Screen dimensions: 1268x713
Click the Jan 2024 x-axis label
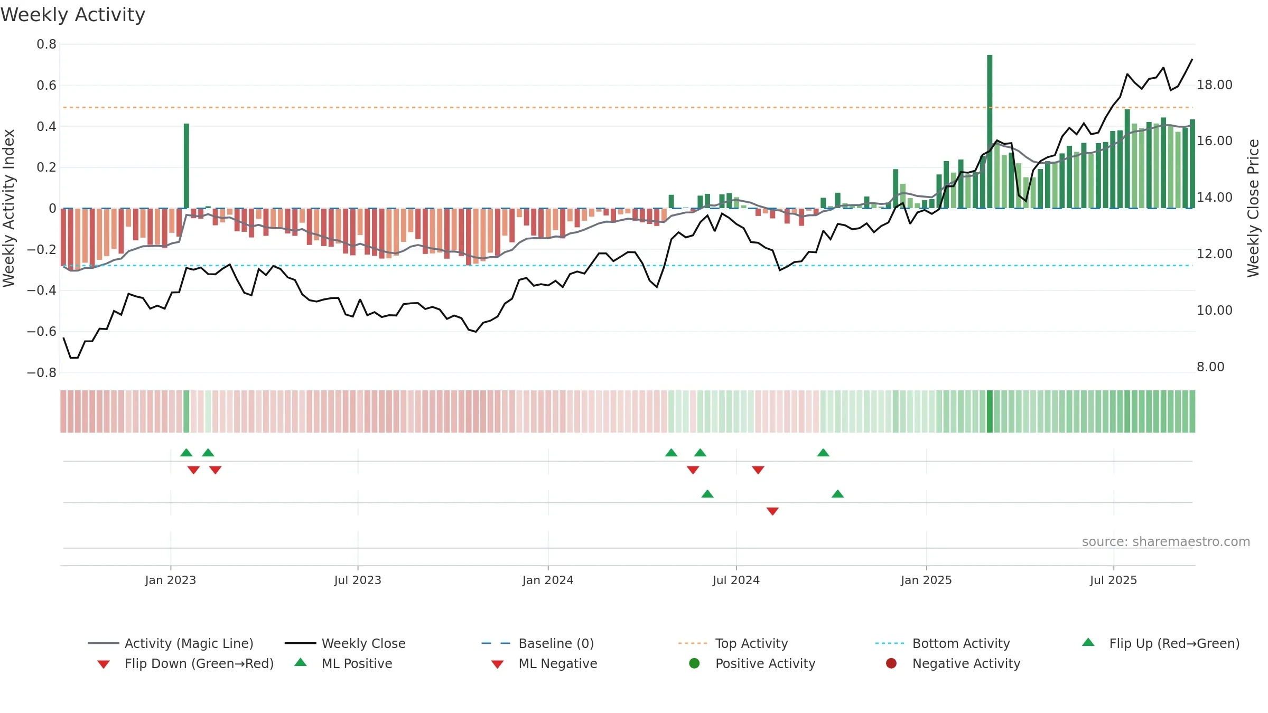[548, 580]
